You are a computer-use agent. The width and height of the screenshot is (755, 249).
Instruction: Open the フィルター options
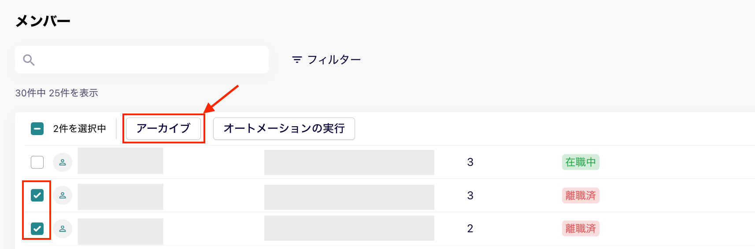326,59
